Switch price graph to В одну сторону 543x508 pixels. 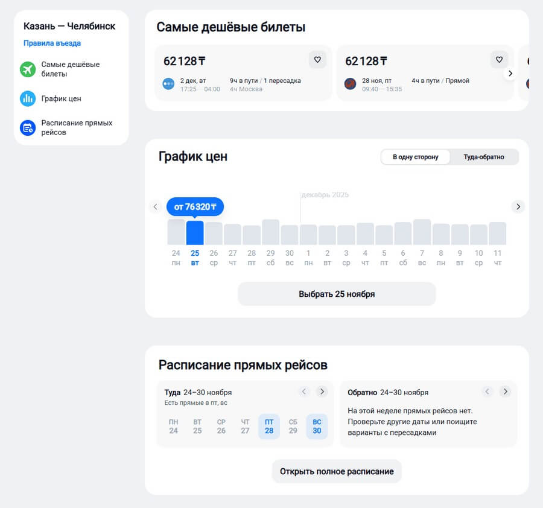[416, 157]
